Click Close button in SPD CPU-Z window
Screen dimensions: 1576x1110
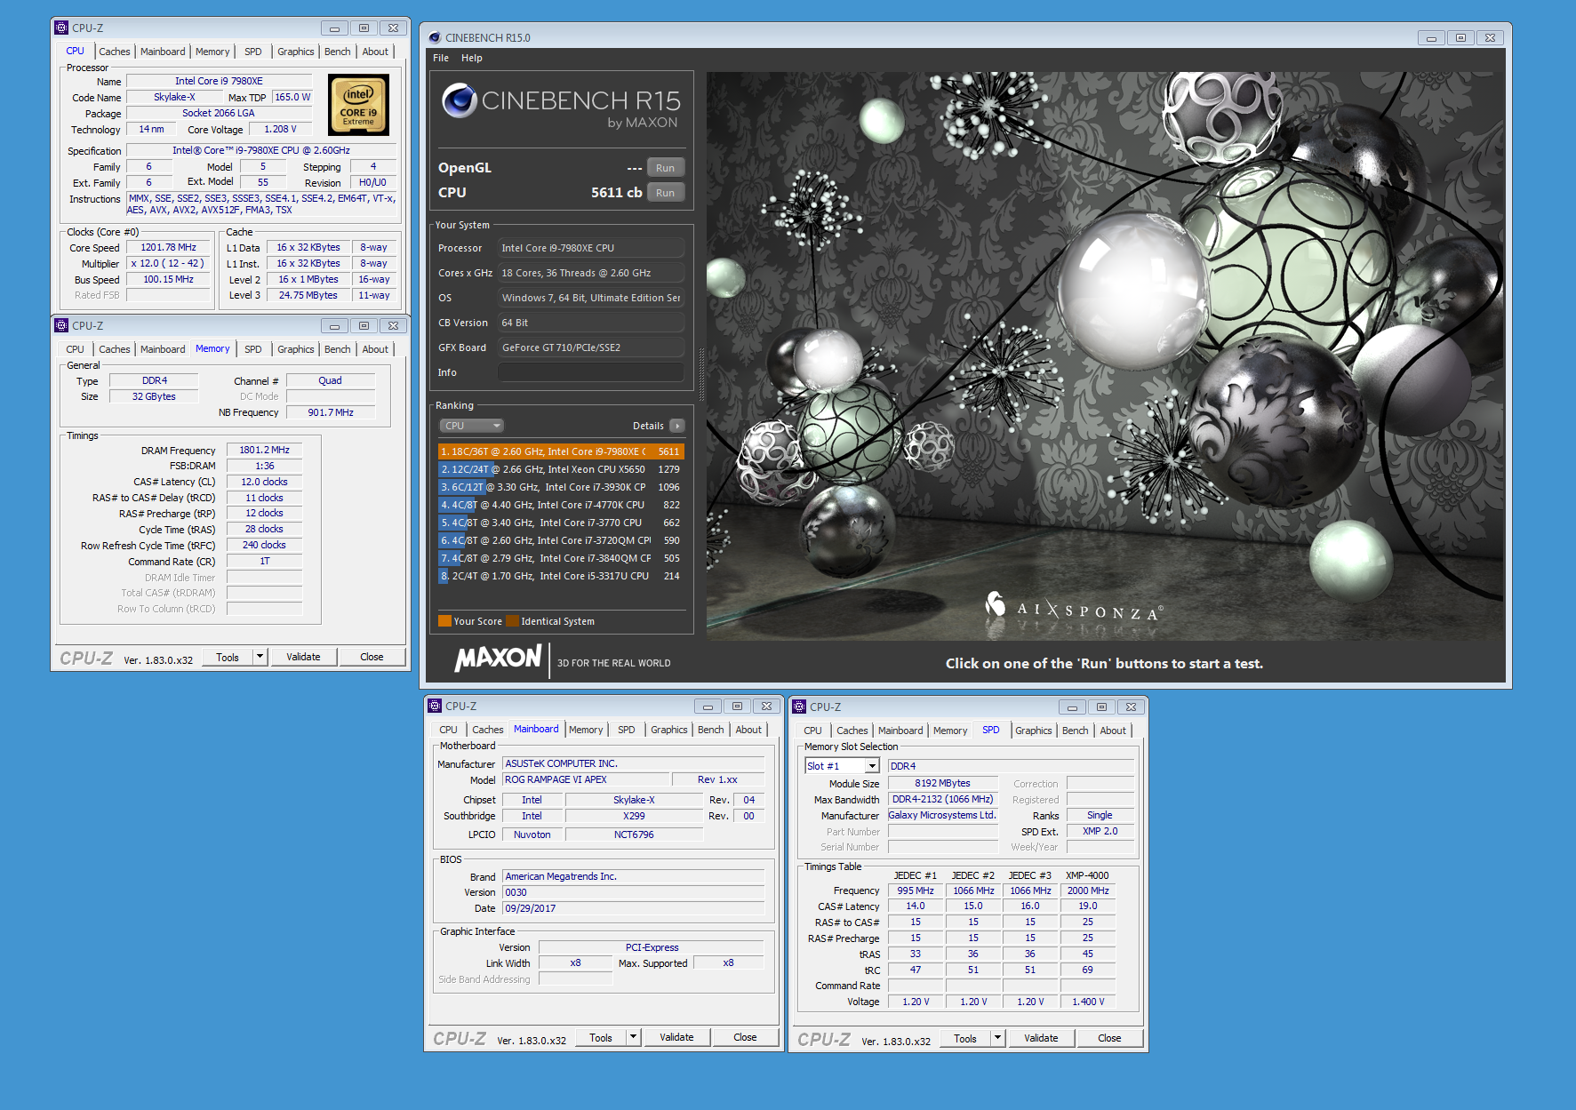[1109, 1038]
